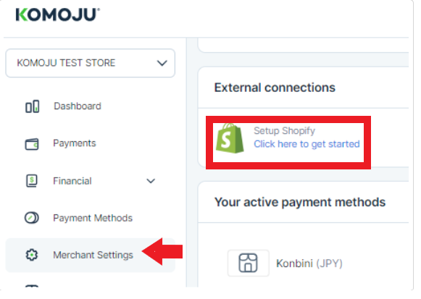
Task: Click the store selector chevron arrow
Action: 162,63
